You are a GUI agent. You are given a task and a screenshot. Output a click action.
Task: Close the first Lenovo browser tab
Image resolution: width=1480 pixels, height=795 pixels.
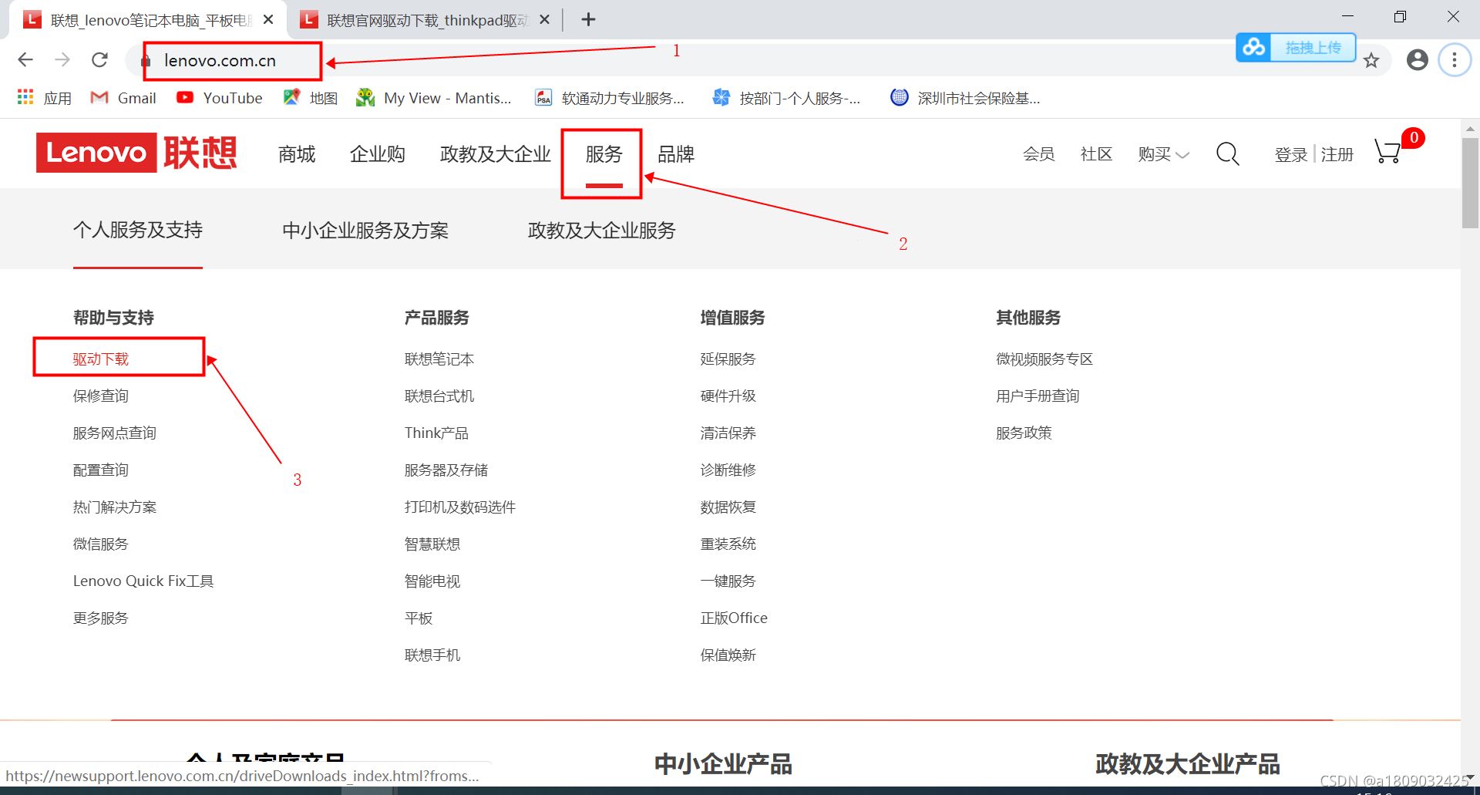[x=268, y=19]
